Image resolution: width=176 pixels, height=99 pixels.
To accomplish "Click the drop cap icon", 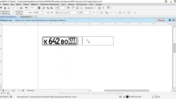I will 115,13.
